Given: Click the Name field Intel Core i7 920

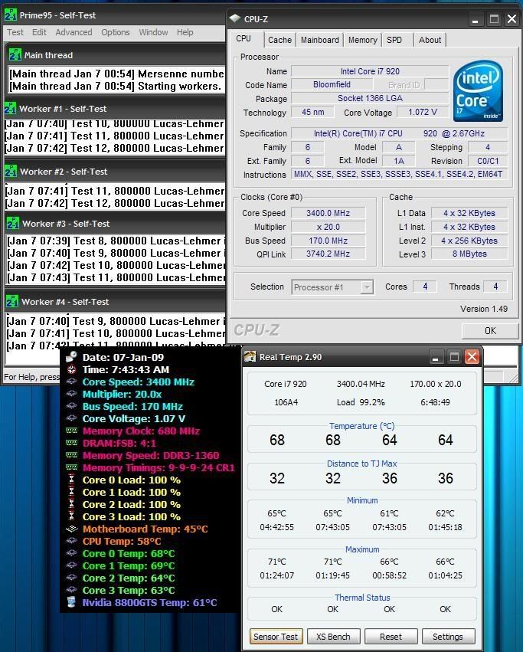Looking at the screenshot, I should [370, 71].
